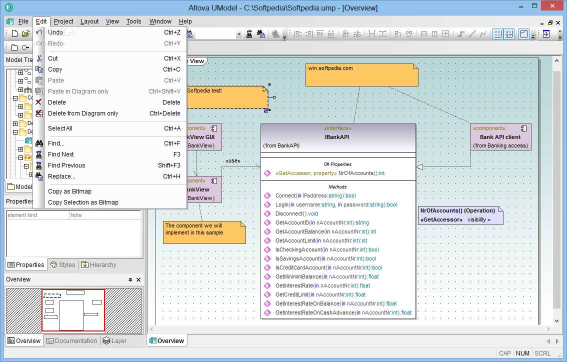The height and width of the screenshot is (362, 567).
Task: Click the red viewport in Overview thumbnail
Action: click(x=73, y=310)
